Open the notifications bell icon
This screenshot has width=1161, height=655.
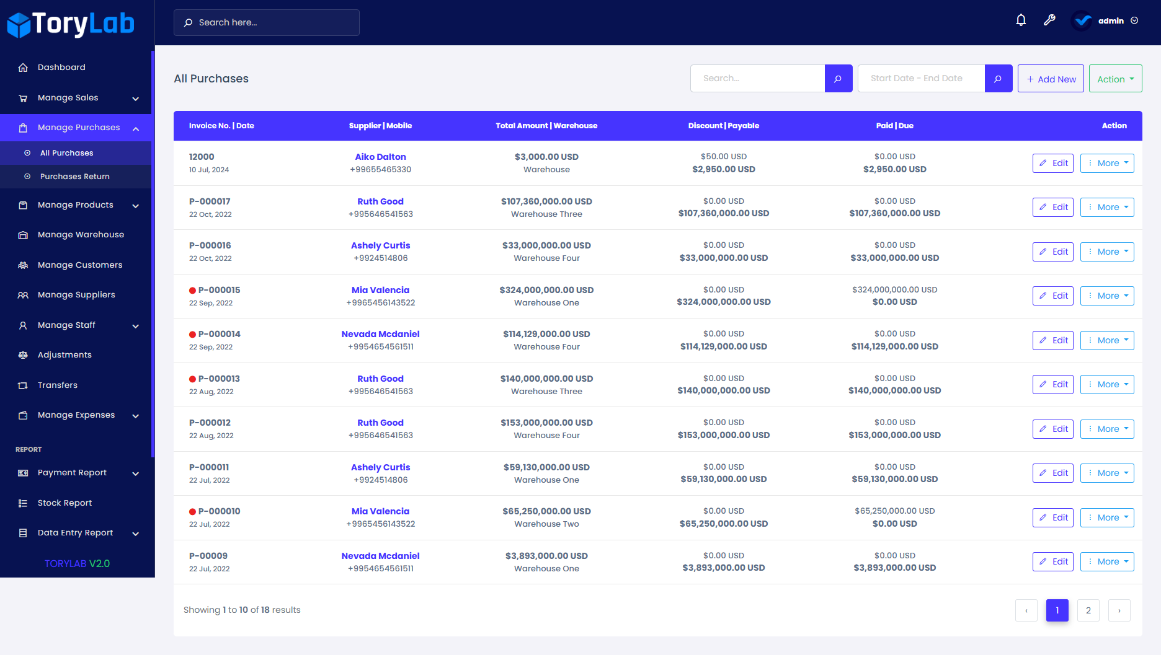(x=1021, y=20)
